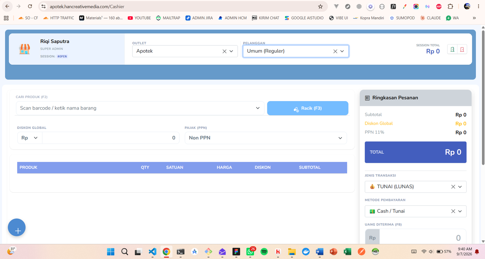
Task: Open the Metode Pembayaran dropdown arrow
Action: pyautogui.click(x=460, y=211)
